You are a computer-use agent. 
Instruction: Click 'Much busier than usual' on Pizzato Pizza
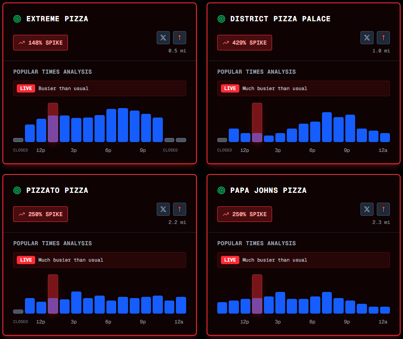(x=71, y=260)
